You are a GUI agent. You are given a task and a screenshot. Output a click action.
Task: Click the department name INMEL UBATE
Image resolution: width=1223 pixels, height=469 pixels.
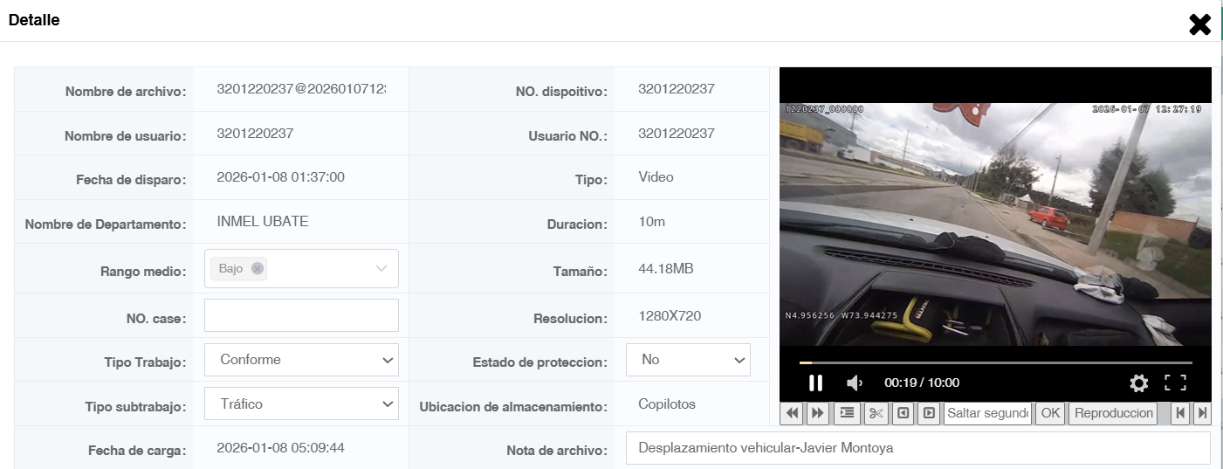263,221
